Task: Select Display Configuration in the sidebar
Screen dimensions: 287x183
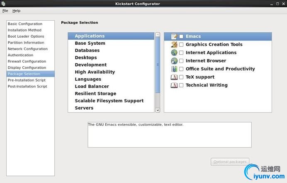Action: tap(30, 67)
